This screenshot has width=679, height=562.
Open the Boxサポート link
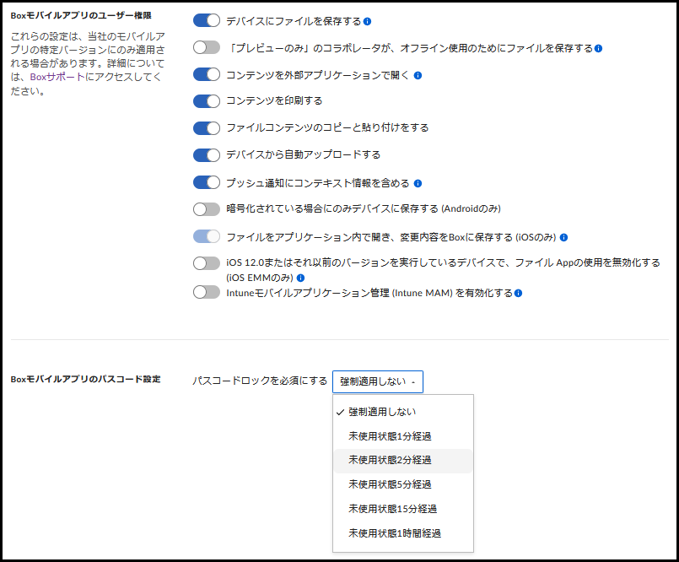click(57, 77)
